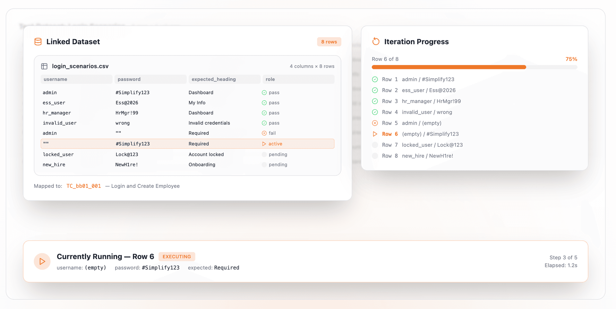Click the fail icon on the admin empty-password row
616x309 pixels.
264,133
